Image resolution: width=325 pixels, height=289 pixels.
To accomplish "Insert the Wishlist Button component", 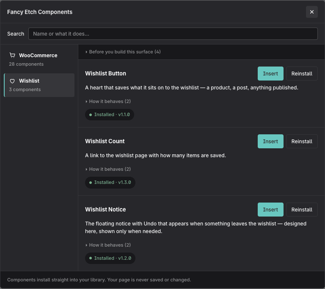I will [270, 73].
